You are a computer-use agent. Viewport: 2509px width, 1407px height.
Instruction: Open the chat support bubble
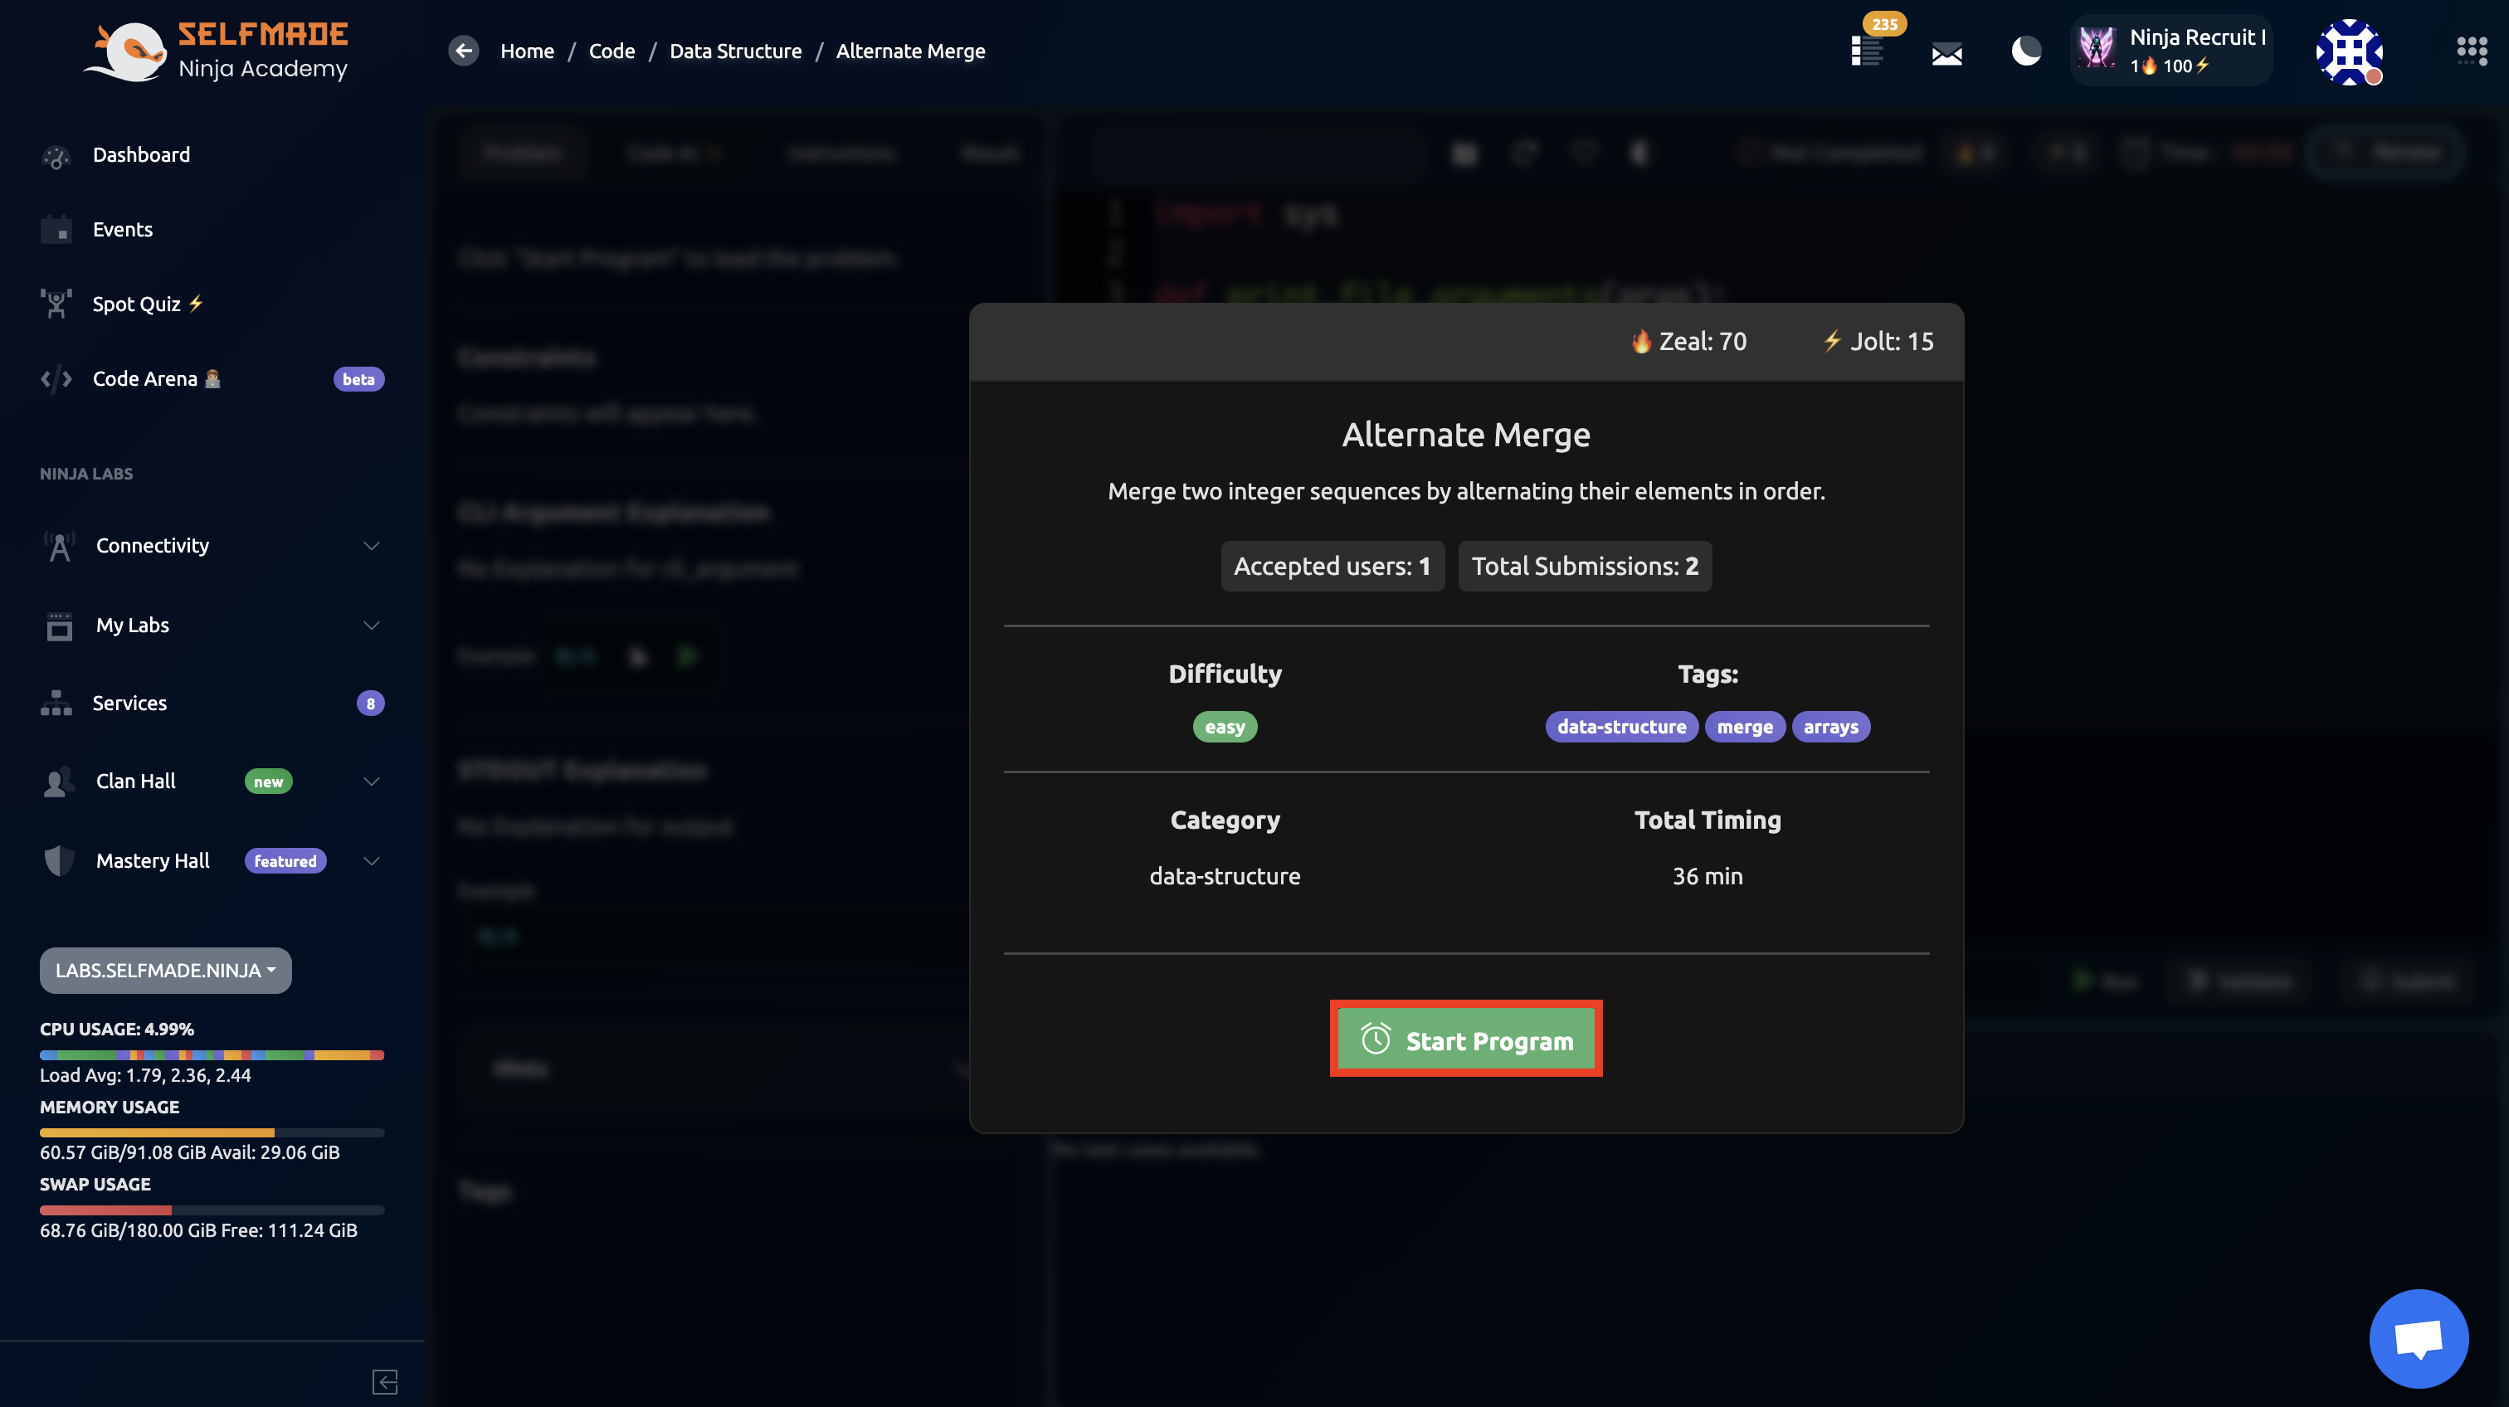pos(2419,1339)
